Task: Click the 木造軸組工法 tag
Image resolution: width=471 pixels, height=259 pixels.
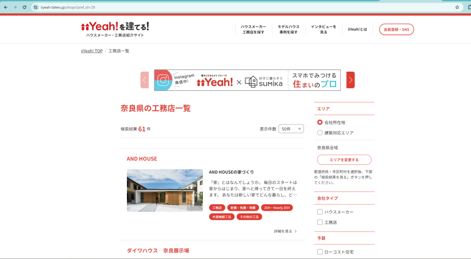Action: pos(222,217)
